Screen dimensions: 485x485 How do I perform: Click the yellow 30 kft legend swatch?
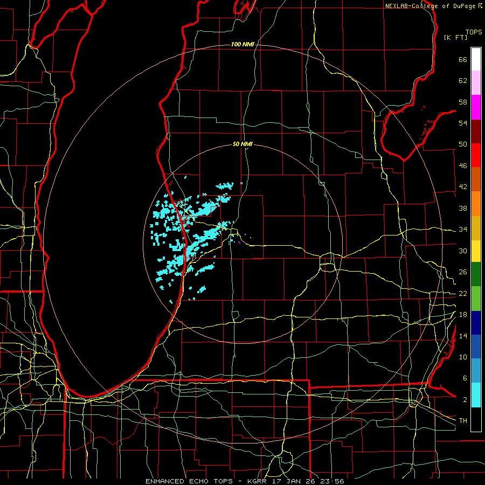click(476, 251)
